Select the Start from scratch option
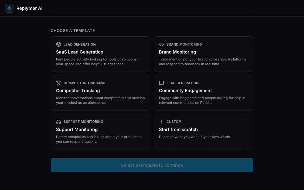Image resolution: width=304 pixels, height=190 pixels. pyautogui.click(x=203, y=131)
